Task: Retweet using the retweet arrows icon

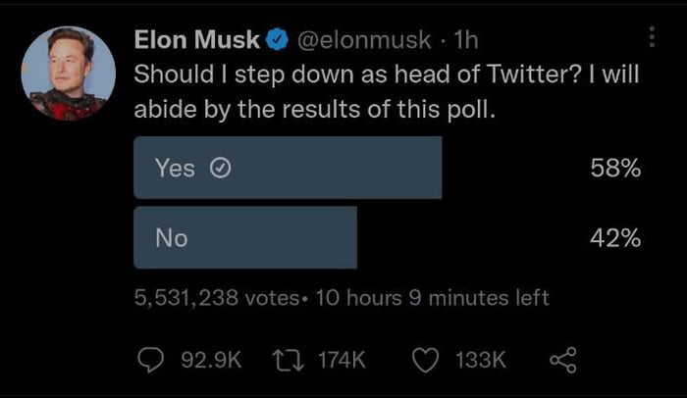Action: [x=288, y=360]
